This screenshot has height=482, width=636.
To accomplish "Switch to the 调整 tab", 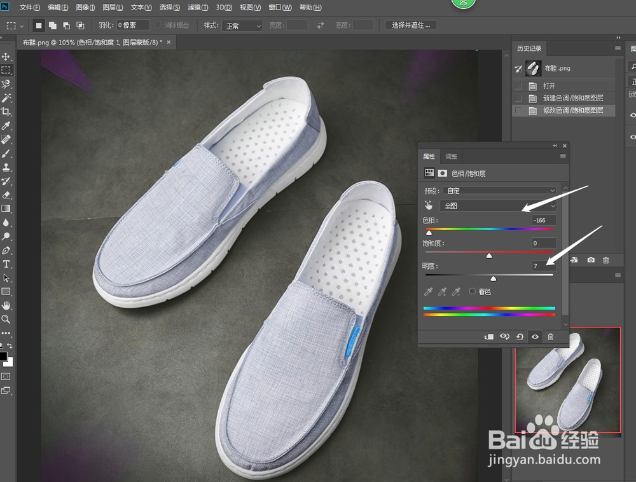I will point(451,156).
